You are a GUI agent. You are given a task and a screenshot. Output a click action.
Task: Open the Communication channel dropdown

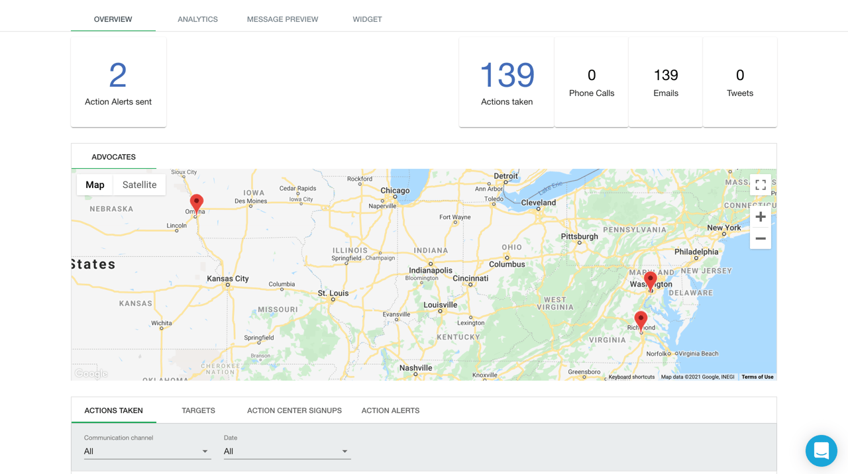(147, 451)
